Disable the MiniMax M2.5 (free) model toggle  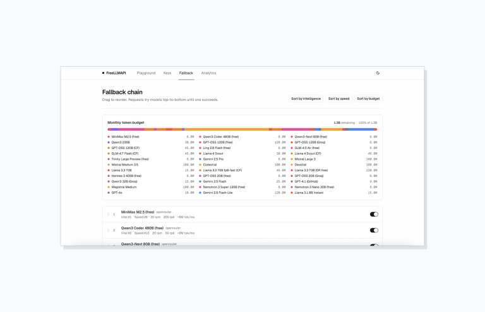pyautogui.click(x=374, y=214)
